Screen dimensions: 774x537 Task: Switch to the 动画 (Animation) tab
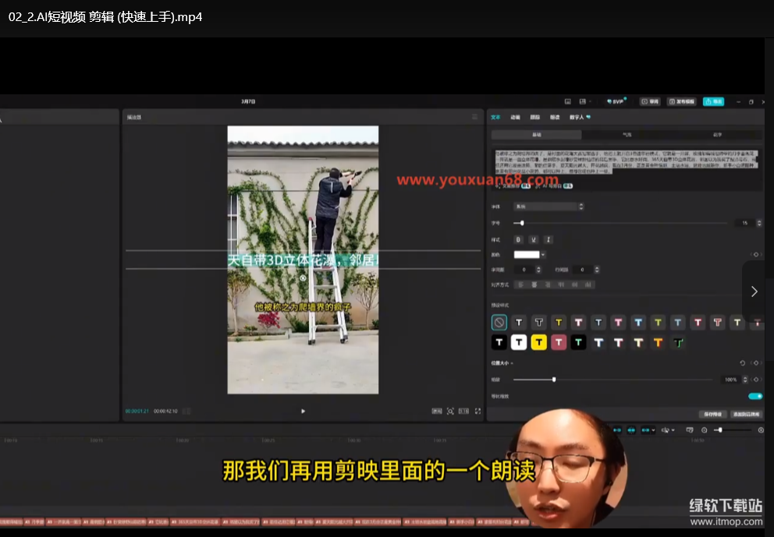pos(515,117)
